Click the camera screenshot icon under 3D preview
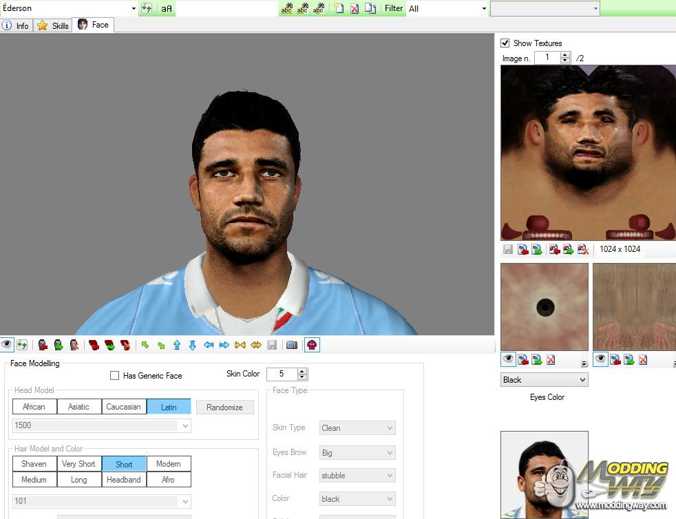676x519 pixels. 292,345
